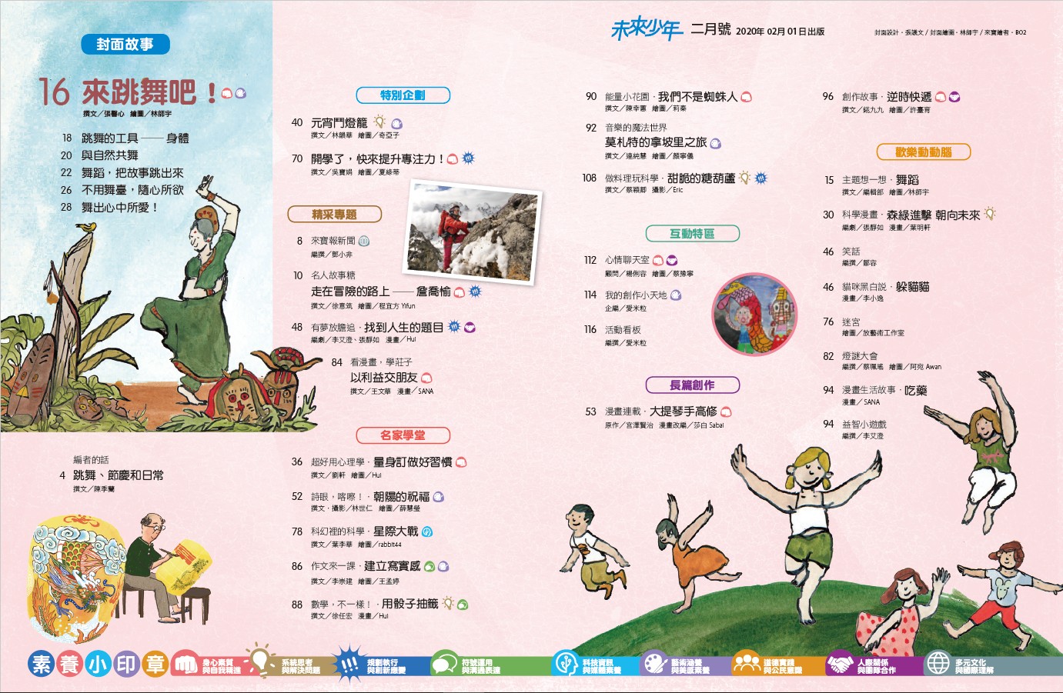Viewport: 1063px width, 693px height.
Task: Click the lightbulb icon for 系統思考與解決問題
Action: 259,661
